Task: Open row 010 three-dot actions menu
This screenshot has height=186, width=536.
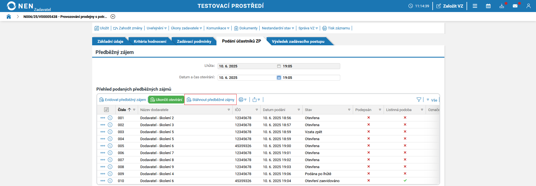Action: [103, 181]
